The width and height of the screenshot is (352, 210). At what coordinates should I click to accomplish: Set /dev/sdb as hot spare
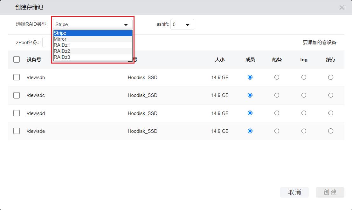[x=277, y=77]
